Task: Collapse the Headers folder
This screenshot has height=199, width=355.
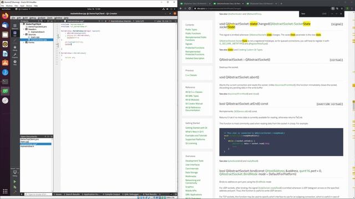Action: coord(24,29)
